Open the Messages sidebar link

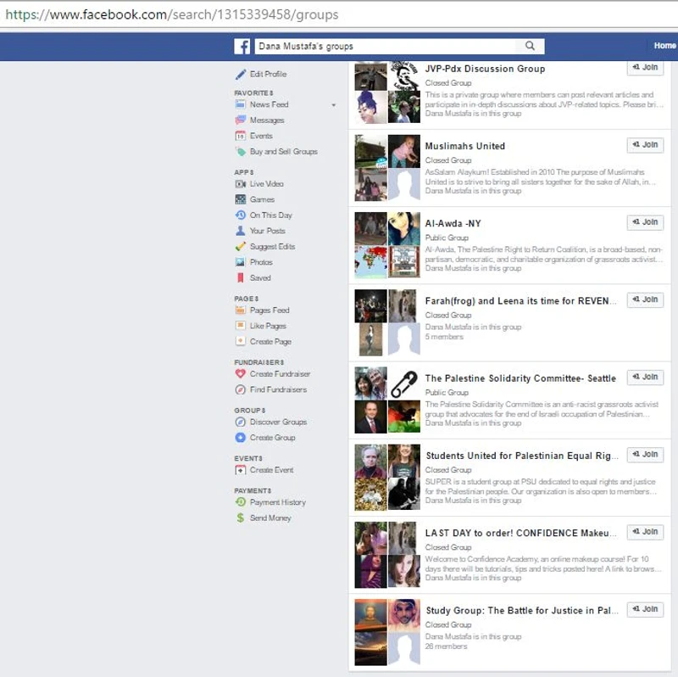point(267,120)
